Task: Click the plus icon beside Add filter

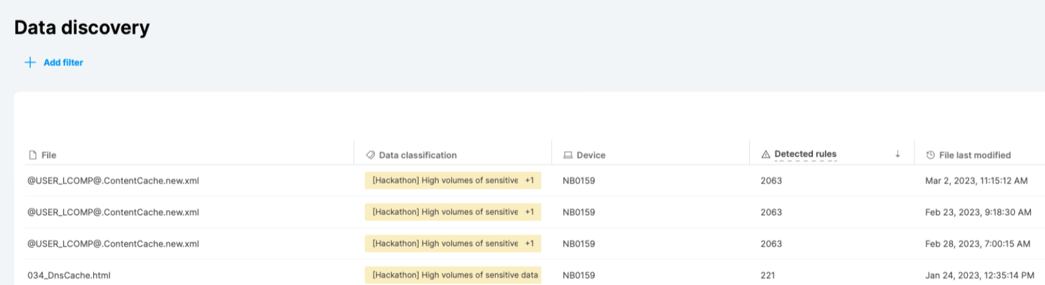Action: point(30,62)
